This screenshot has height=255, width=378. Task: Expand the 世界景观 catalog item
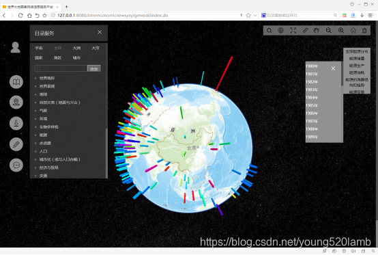click(47, 86)
